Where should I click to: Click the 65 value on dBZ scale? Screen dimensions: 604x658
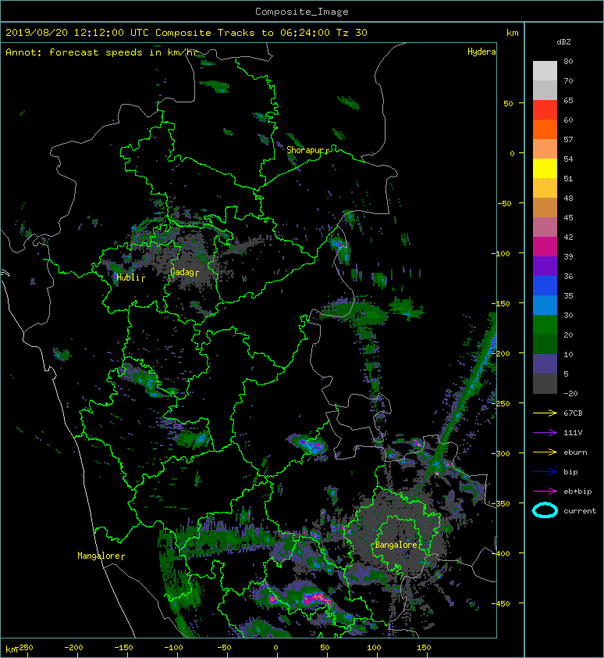click(x=568, y=100)
